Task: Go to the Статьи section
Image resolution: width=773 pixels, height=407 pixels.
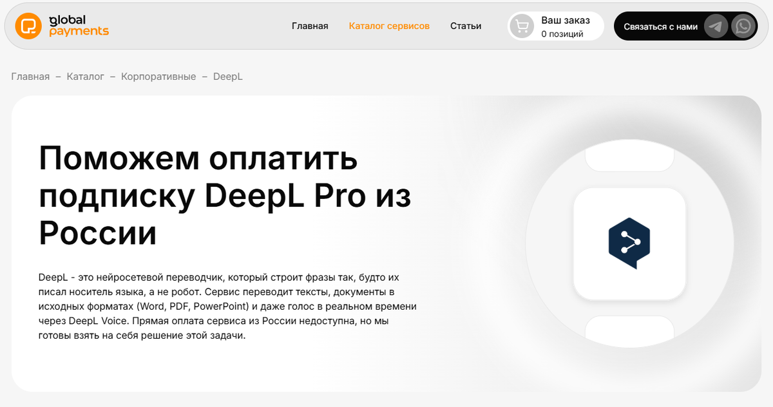Action: pyautogui.click(x=466, y=26)
